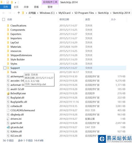Click the folder icon of Components

tap(8, 30)
